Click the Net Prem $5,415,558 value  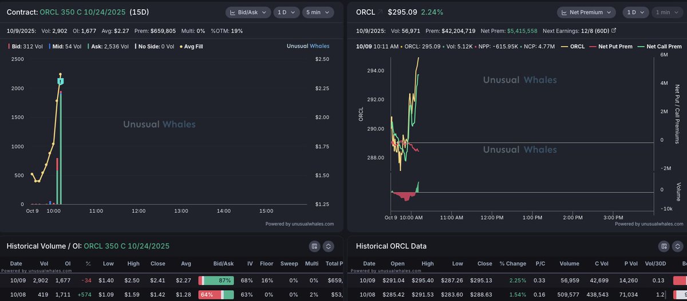click(522, 30)
